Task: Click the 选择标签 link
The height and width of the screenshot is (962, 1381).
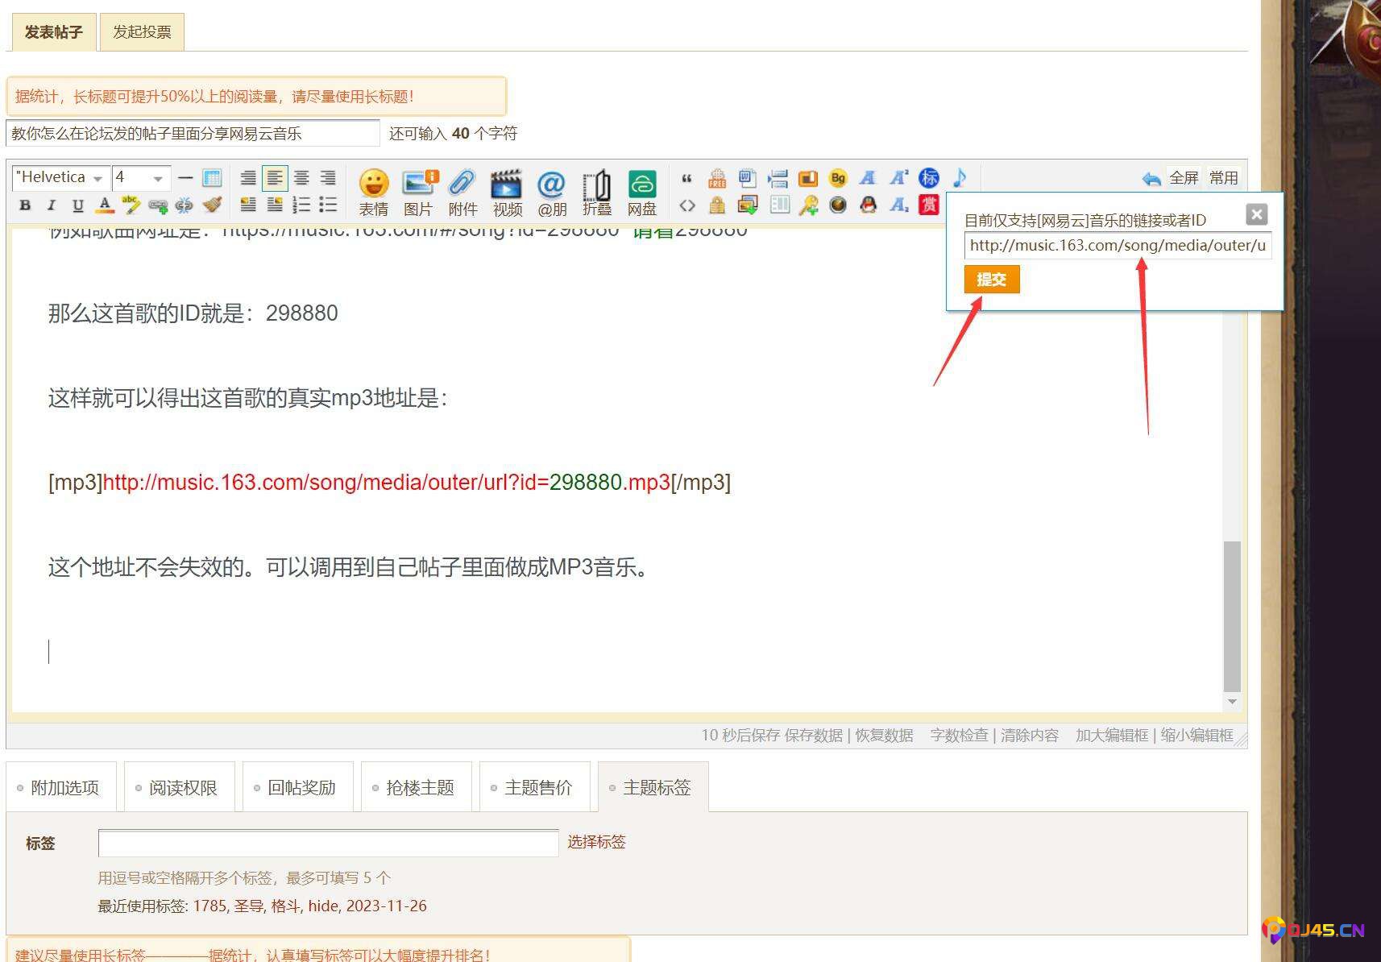Action: tap(596, 842)
